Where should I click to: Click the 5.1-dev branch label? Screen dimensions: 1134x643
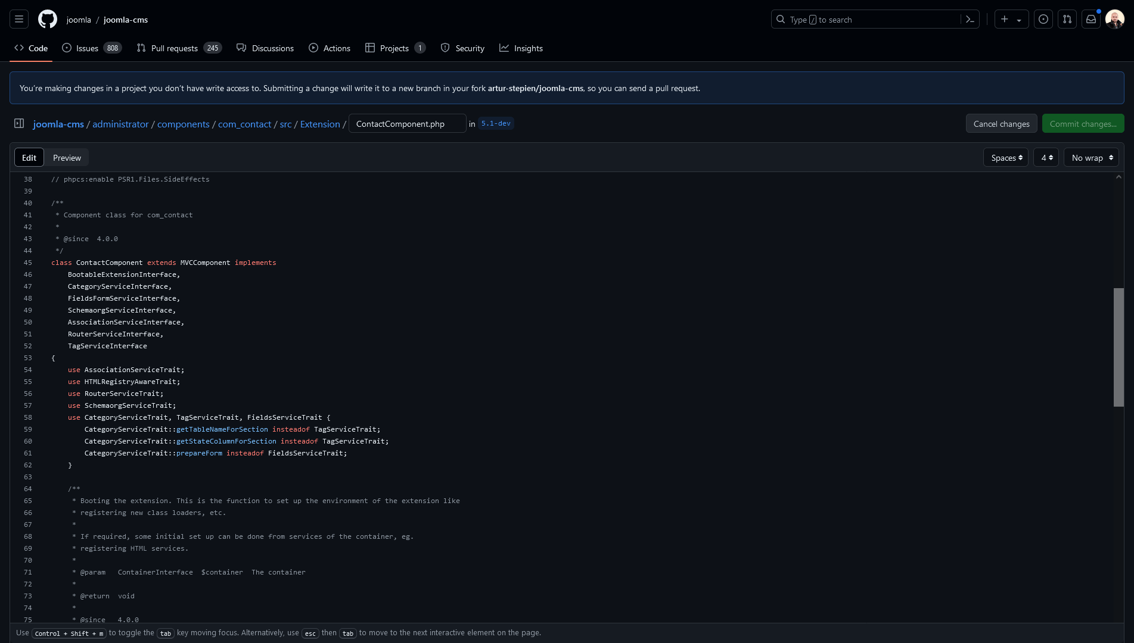pyautogui.click(x=496, y=123)
